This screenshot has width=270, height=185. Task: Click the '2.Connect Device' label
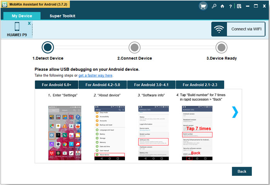(135, 58)
